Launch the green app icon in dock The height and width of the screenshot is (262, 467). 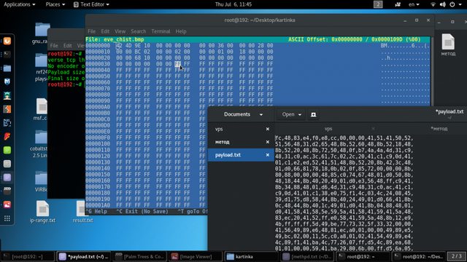click(x=7, y=150)
